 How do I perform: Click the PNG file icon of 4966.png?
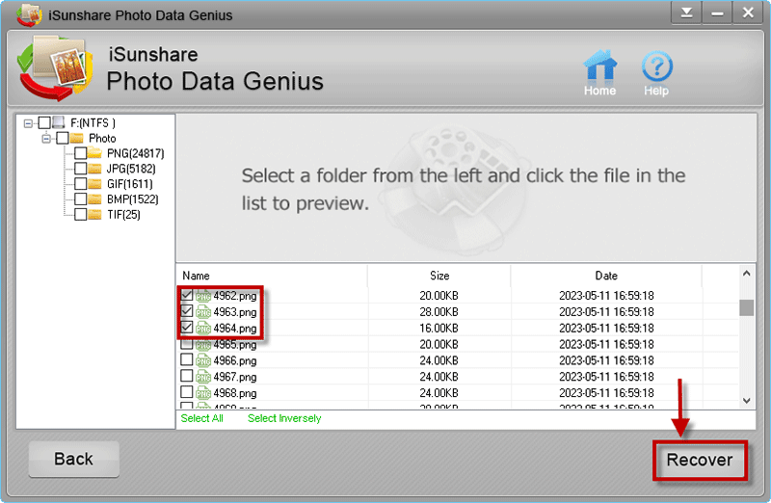(x=203, y=361)
